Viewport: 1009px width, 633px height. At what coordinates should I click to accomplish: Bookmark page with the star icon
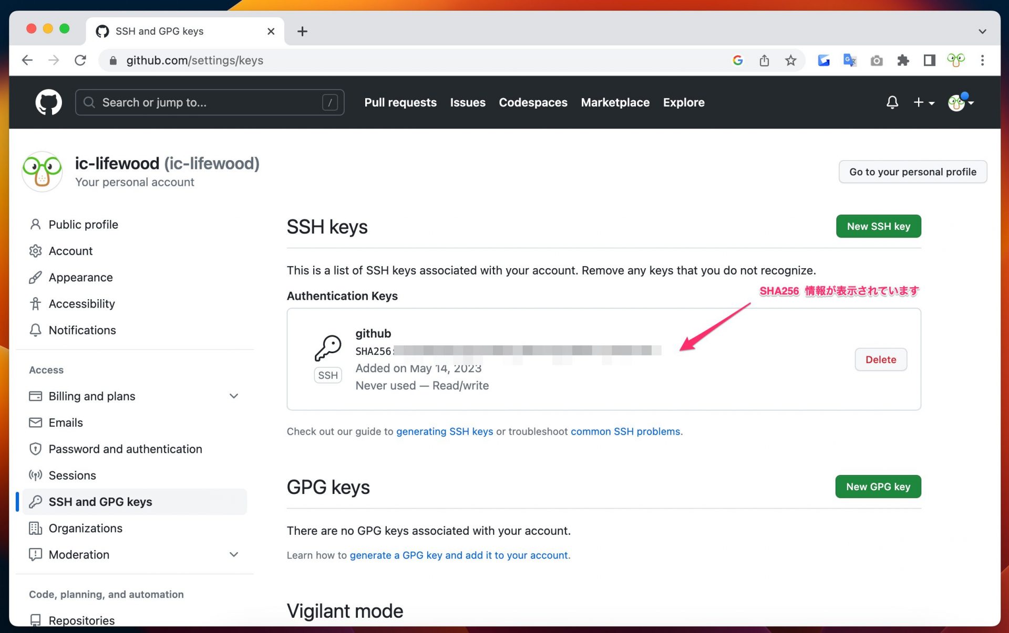pyautogui.click(x=790, y=60)
